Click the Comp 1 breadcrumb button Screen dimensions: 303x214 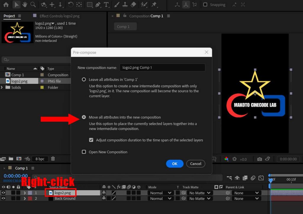tap(125, 26)
